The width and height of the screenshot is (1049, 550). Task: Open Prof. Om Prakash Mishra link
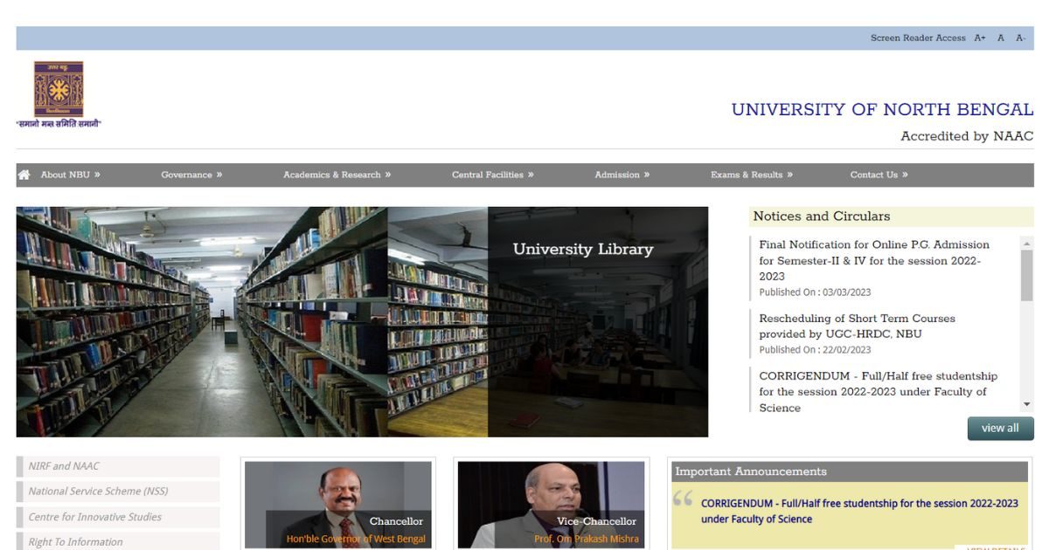click(587, 539)
